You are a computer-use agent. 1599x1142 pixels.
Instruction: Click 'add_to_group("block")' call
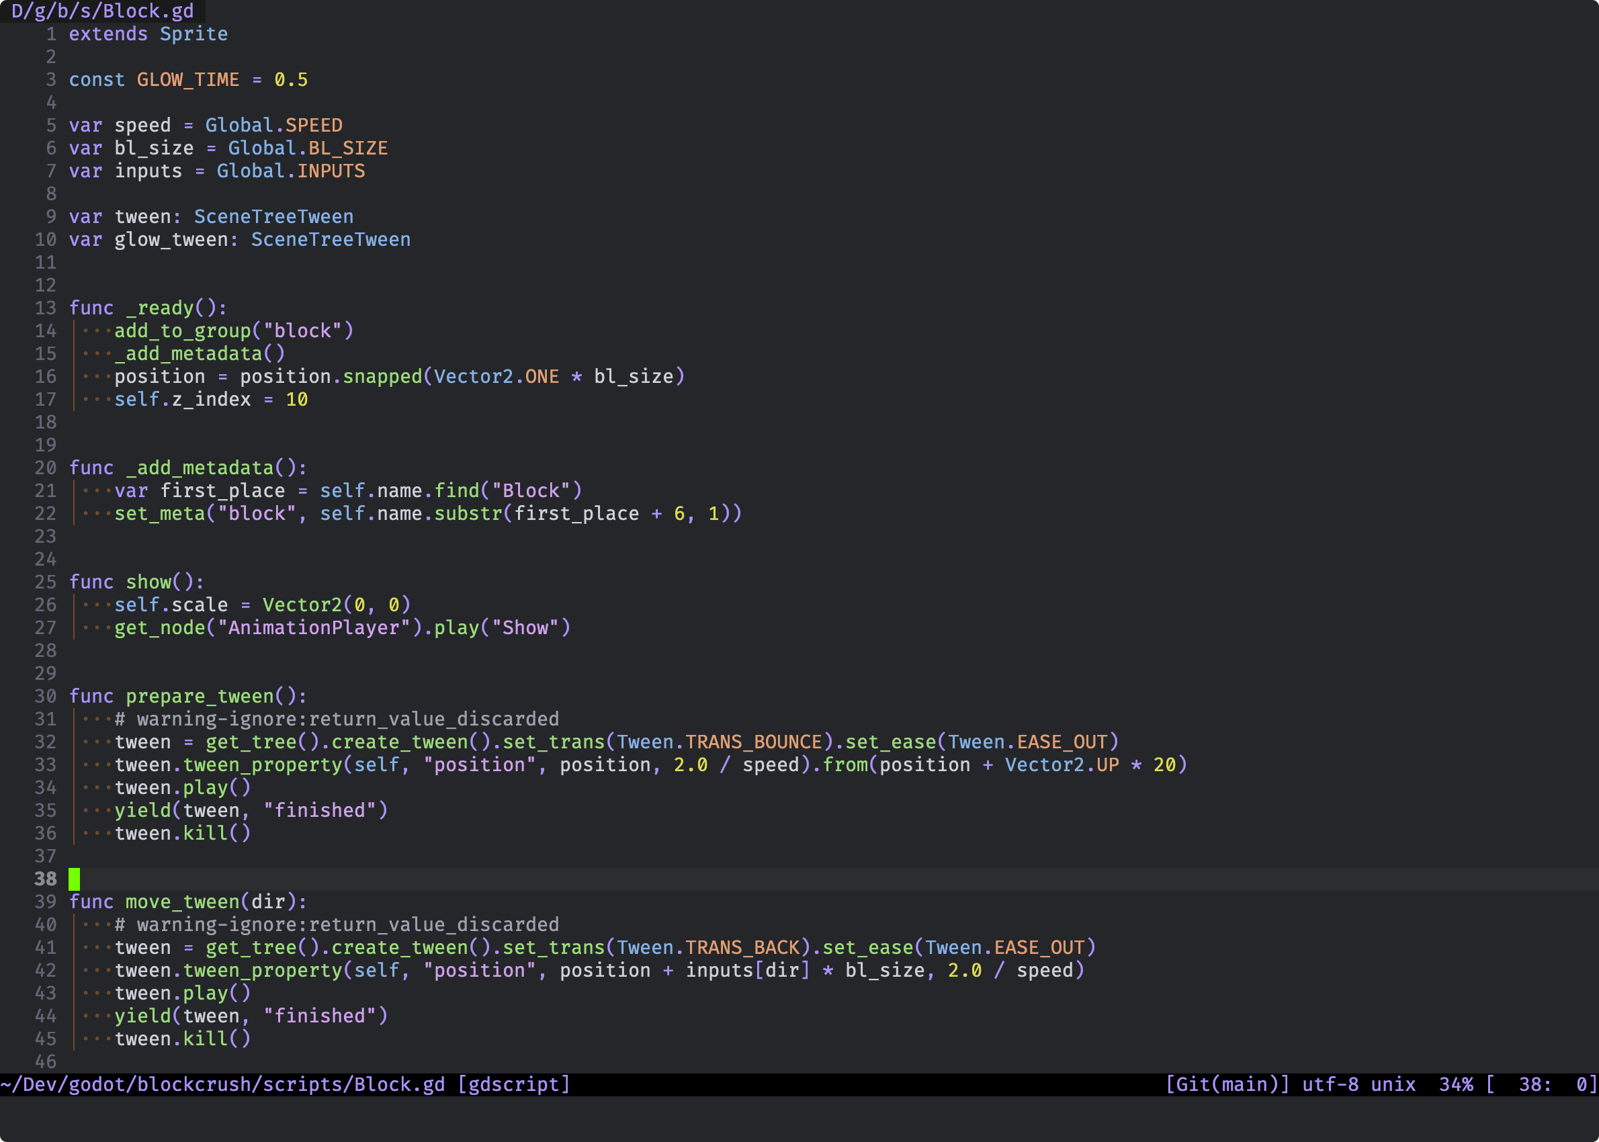point(234,331)
